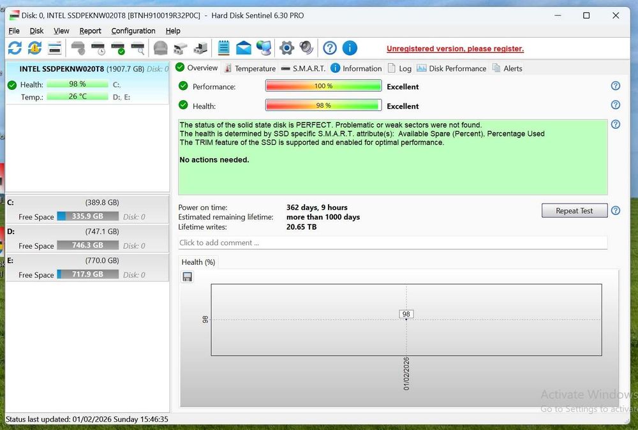Viewport: 638px width, 430px height.
Task: Click the 'Status last updated' status bar text
Action: click(x=87, y=419)
